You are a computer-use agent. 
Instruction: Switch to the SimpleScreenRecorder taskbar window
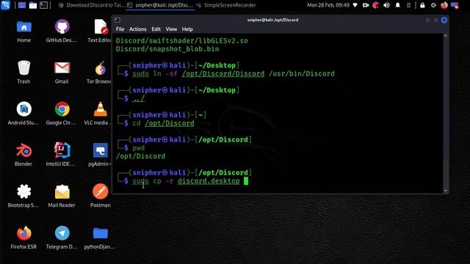[226, 5]
